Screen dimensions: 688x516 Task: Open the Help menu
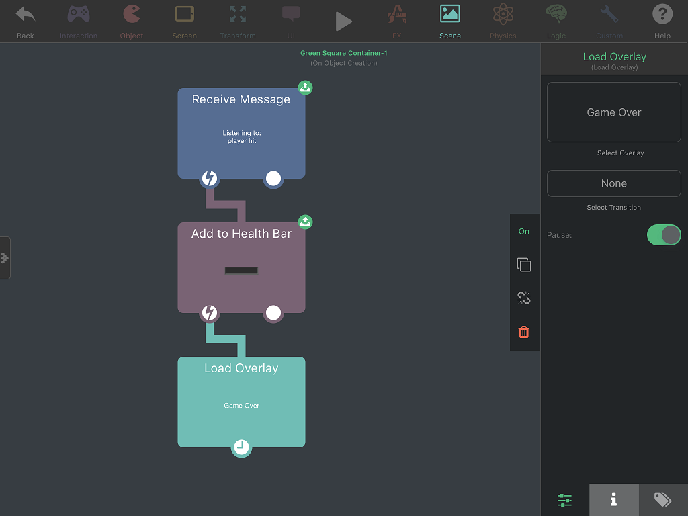(662, 21)
